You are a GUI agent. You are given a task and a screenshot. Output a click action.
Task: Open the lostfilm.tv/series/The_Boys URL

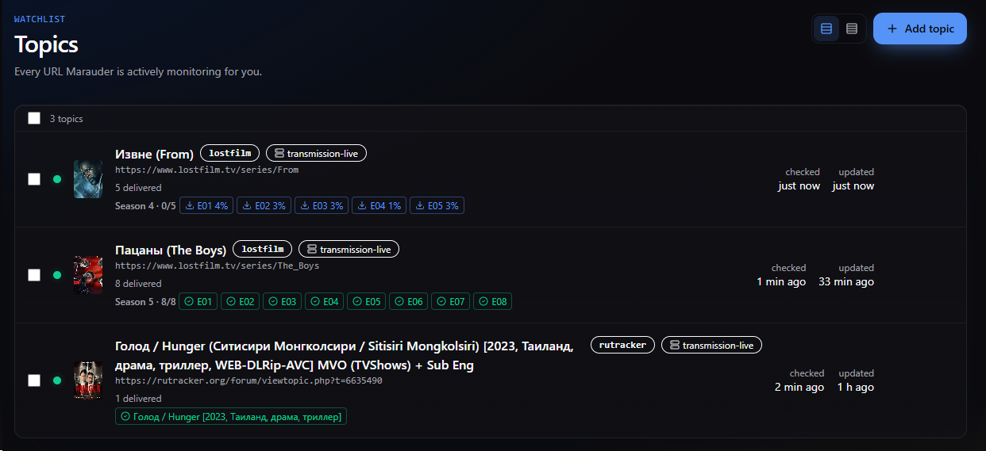[217, 266]
